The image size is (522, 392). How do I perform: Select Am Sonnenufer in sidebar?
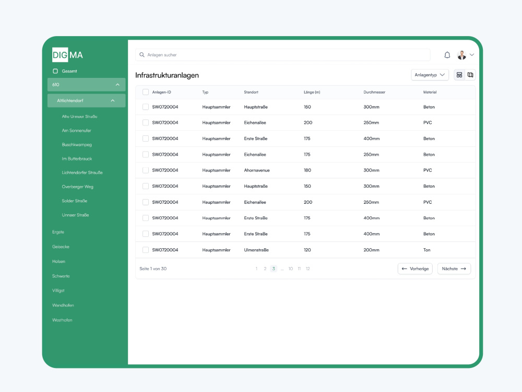[76, 130]
